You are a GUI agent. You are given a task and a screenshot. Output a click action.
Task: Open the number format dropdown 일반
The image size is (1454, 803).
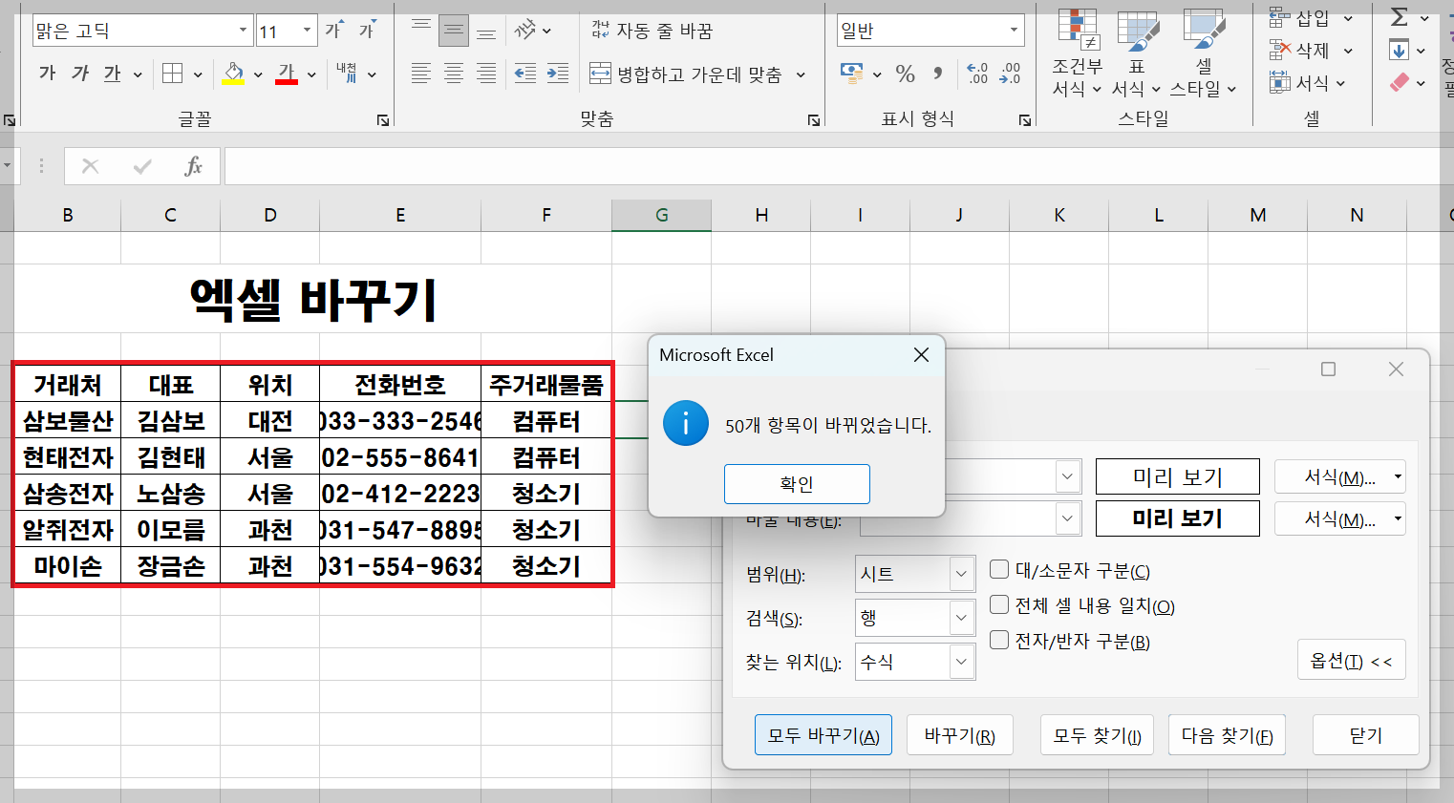click(x=1014, y=31)
